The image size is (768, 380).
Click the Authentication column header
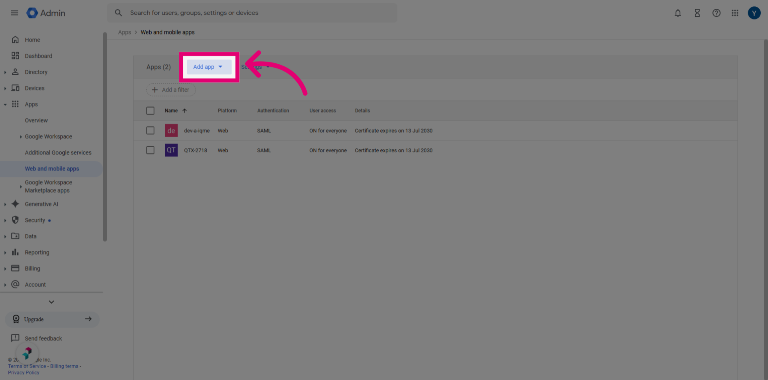click(273, 111)
